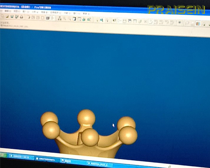Viewport: 210px width, 168px height.
Task: Click the colored vertical bars icon
Action: pos(198,23)
